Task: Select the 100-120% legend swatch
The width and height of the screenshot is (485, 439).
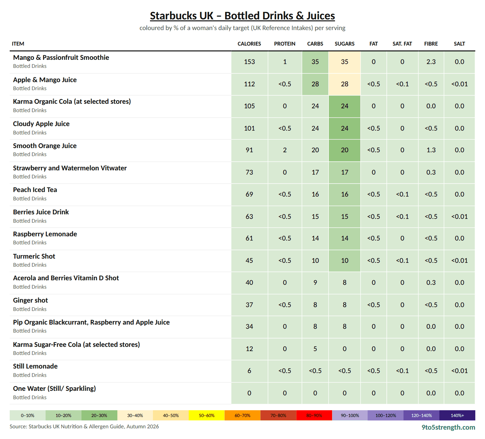Action: coord(386,415)
